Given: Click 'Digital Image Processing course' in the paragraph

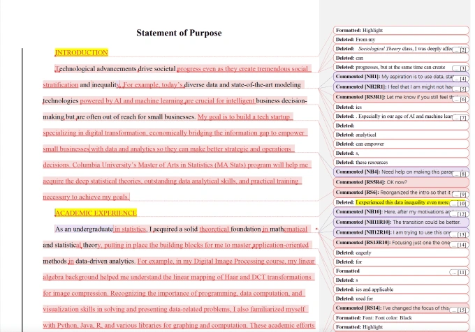Looking at the screenshot, I should [x=239, y=261].
